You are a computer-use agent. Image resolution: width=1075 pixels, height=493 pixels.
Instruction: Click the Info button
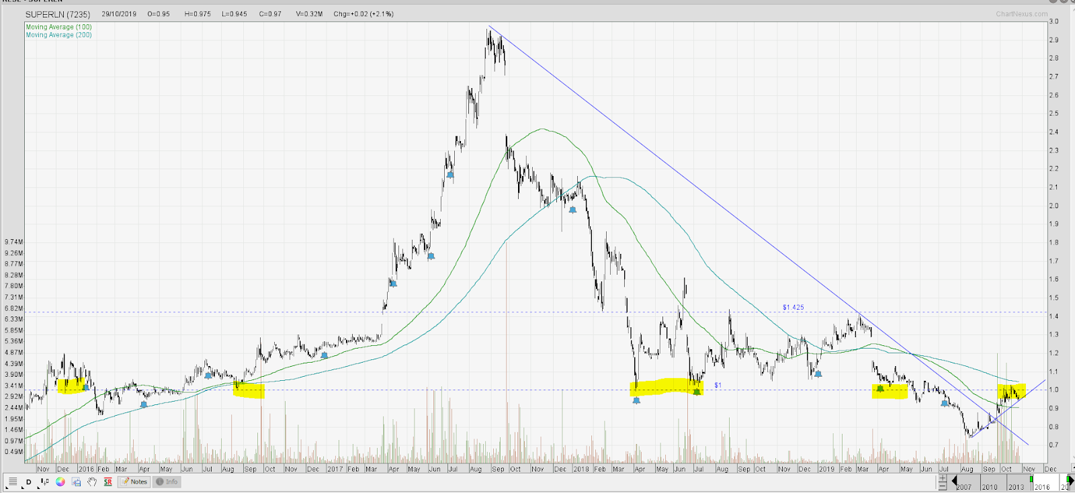167,482
